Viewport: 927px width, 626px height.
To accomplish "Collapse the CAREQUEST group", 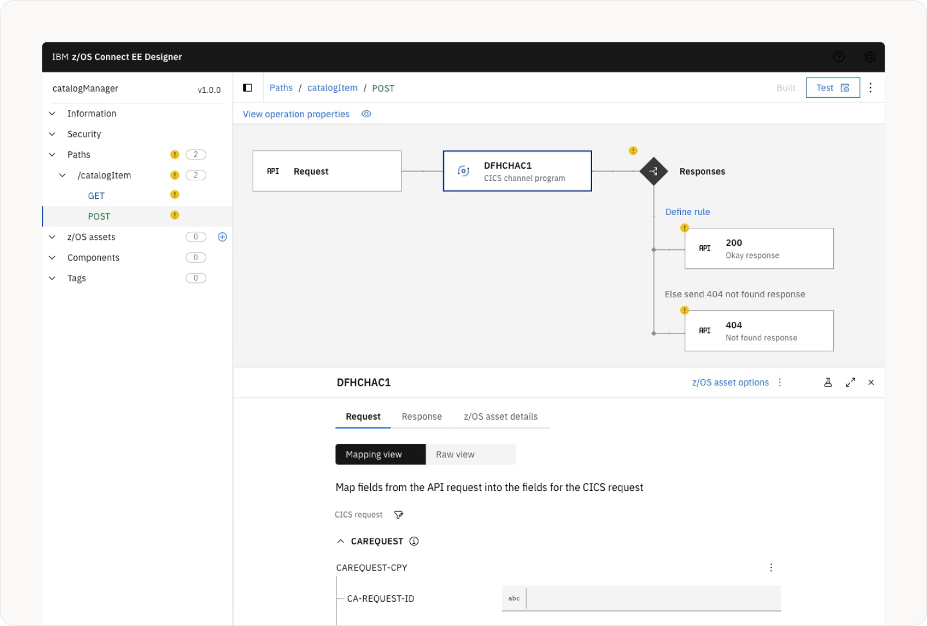I will pos(341,541).
